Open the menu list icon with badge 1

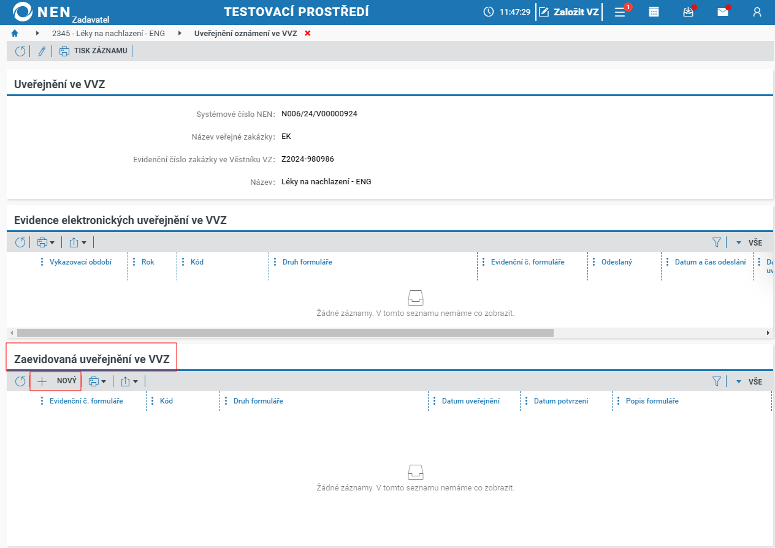620,12
